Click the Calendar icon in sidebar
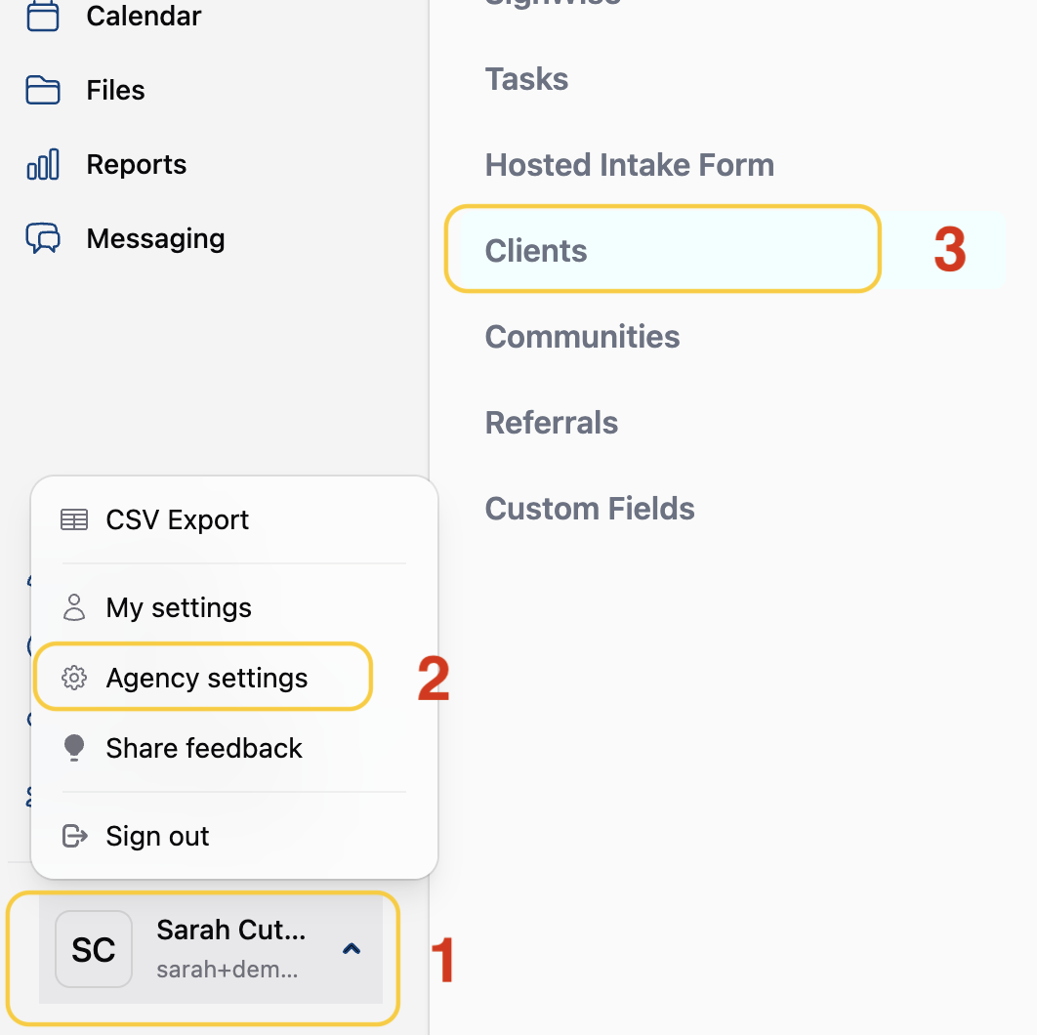Screen dimensions: 1037x1035 click(x=43, y=16)
